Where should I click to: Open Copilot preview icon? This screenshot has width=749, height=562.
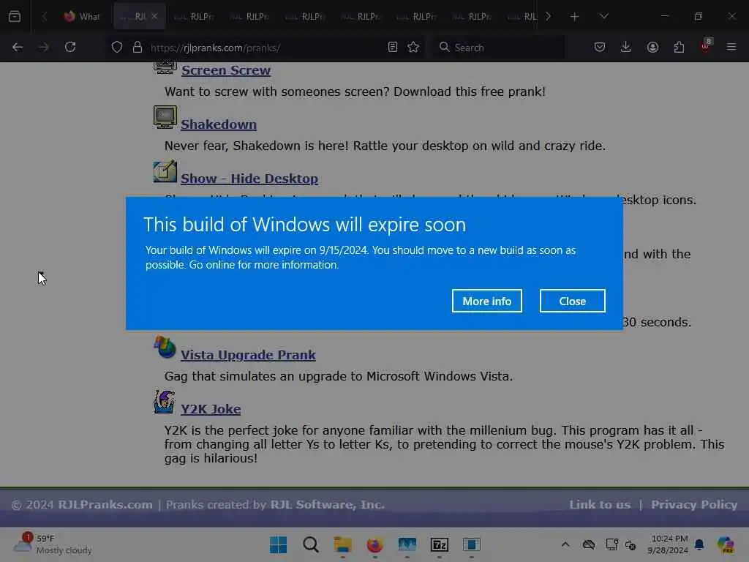[726, 544]
